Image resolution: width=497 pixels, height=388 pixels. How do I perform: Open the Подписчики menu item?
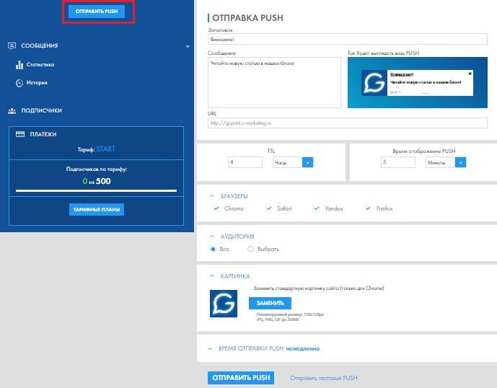[42, 110]
